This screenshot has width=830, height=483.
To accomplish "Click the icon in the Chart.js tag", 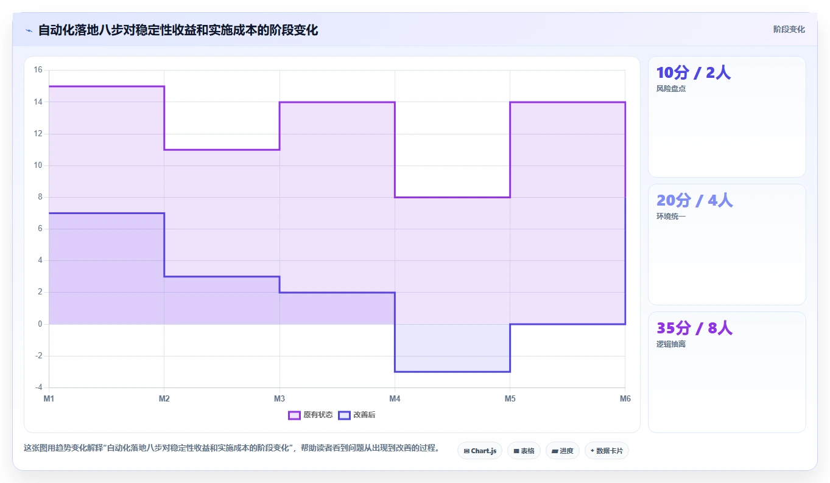I will pyautogui.click(x=466, y=451).
